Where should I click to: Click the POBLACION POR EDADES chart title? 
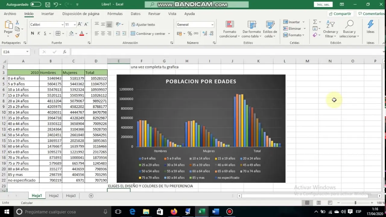201,81
